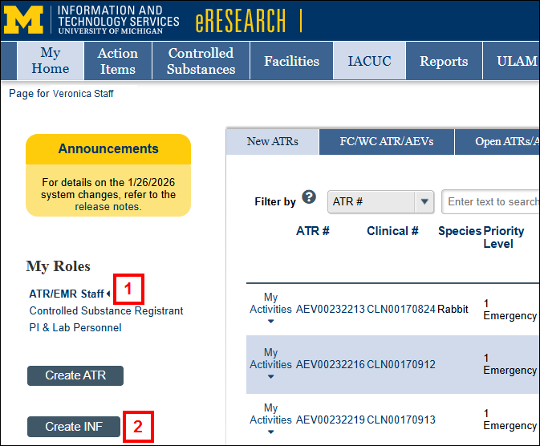Open record AEV00232213
Screen dimensions: 540x446
tap(331, 310)
